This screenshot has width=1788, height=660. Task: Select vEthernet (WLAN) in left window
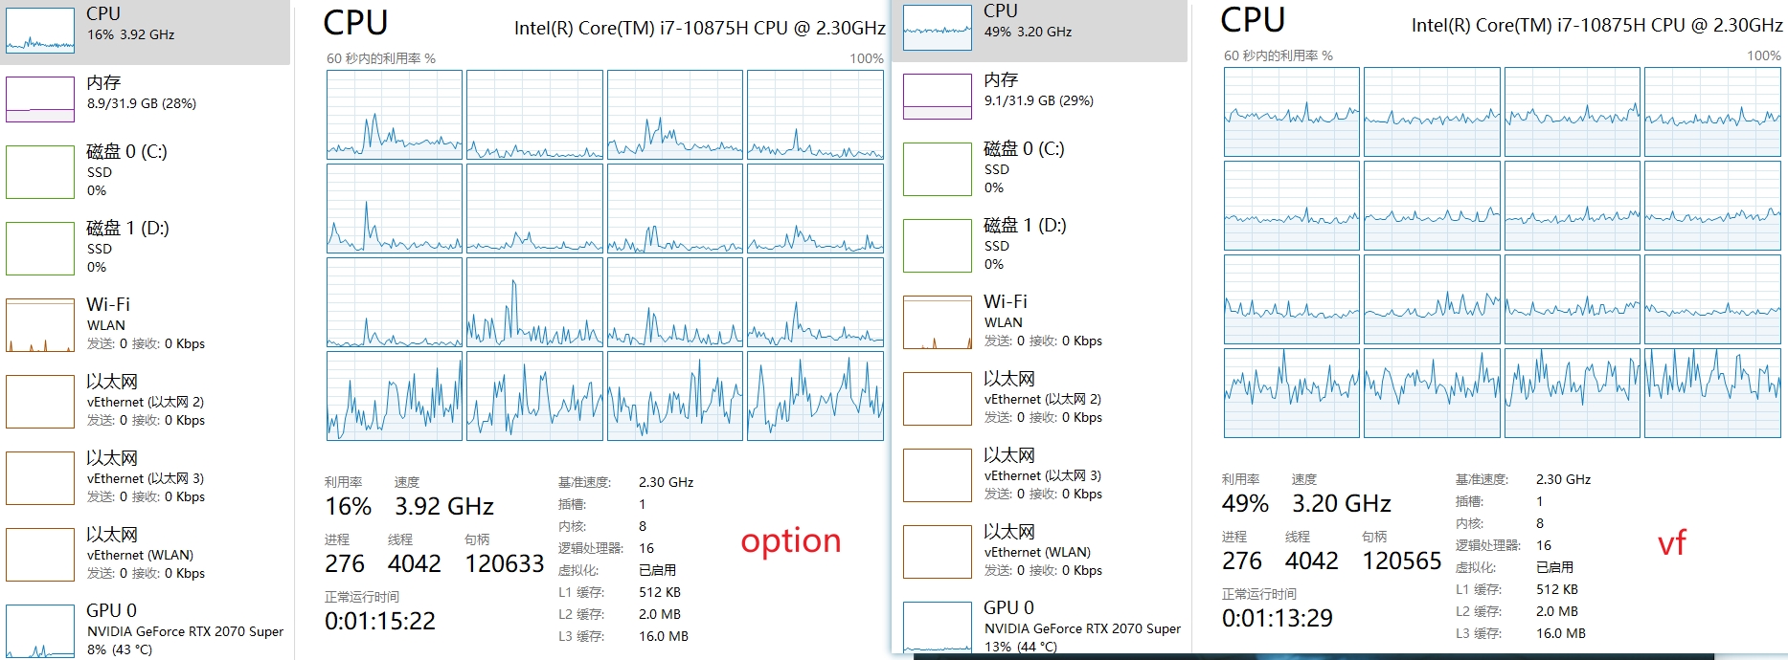[145, 554]
